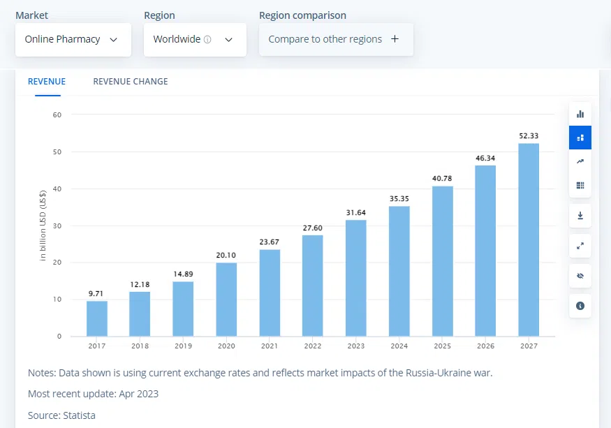Select the stacked chart view icon
Viewport: 611px width, 428px height.
580,138
